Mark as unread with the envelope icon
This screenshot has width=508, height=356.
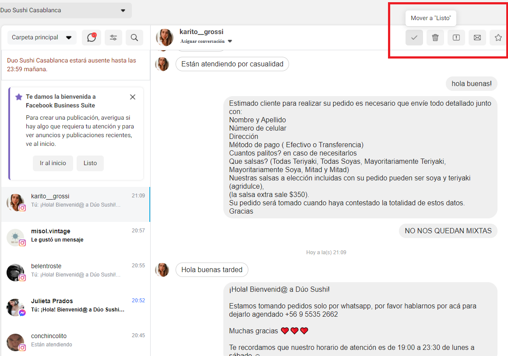477,38
